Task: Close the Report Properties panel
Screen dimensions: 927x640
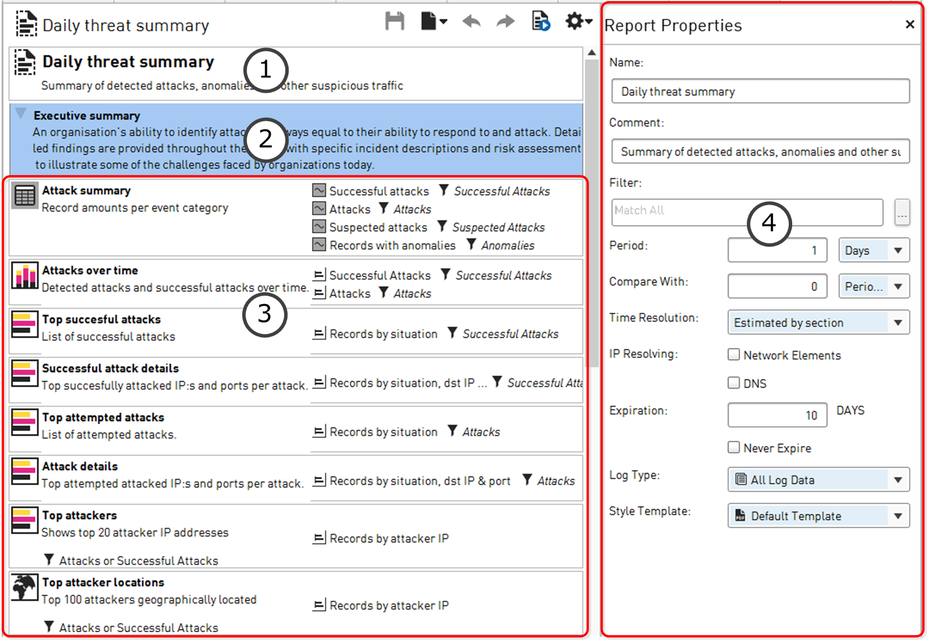Action: coord(910,25)
